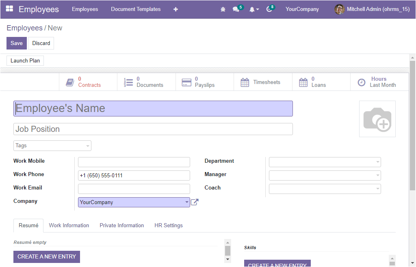The width and height of the screenshot is (416, 267).
Task: Click into the Employee's Name field
Action: tap(153, 109)
